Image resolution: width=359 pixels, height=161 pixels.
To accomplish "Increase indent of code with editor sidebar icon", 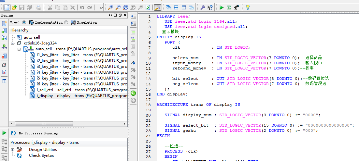I will click(x=133, y=23).
